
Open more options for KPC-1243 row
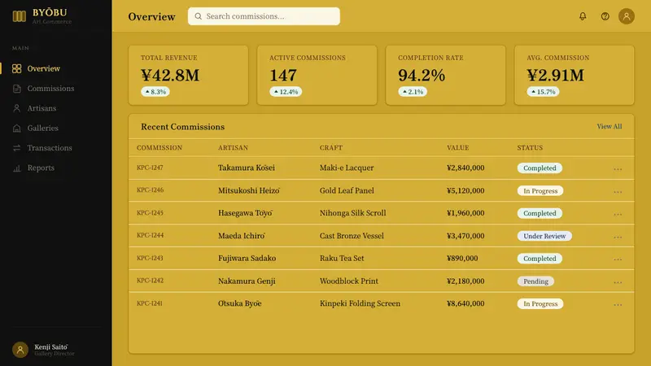618,259
